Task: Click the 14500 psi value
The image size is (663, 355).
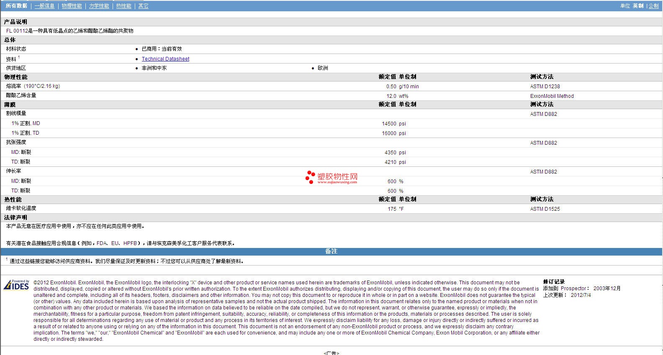Action: pos(394,124)
